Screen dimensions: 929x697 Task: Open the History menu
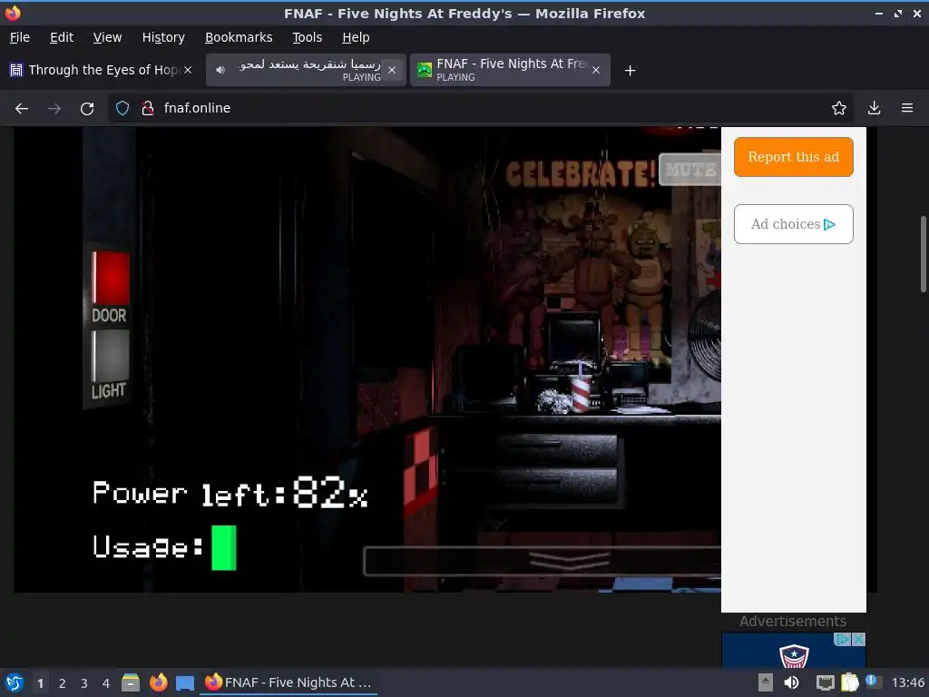pyautogui.click(x=163, y=37)
